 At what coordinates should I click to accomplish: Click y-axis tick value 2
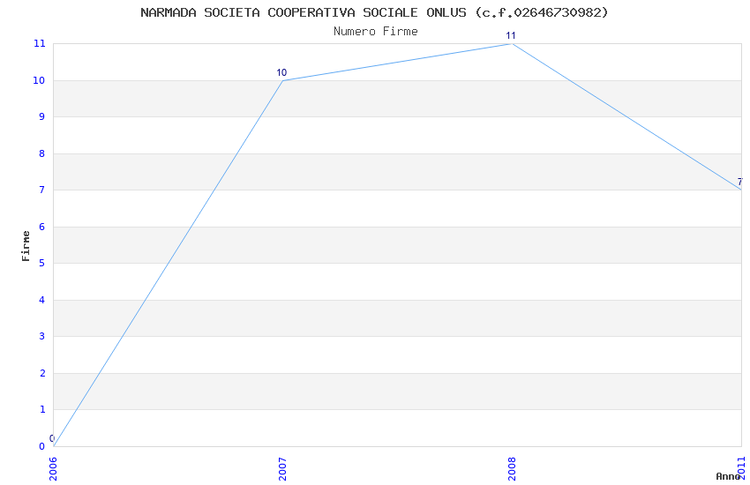pos(42,373)
